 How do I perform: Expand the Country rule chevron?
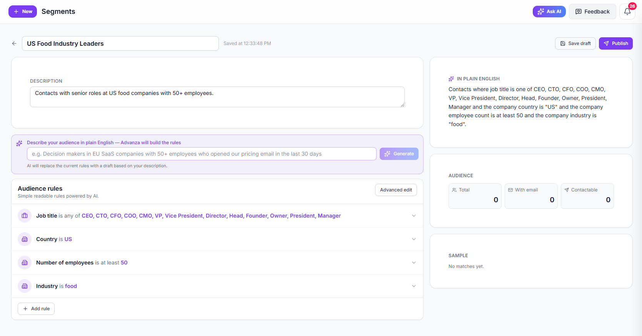point(414,239)
